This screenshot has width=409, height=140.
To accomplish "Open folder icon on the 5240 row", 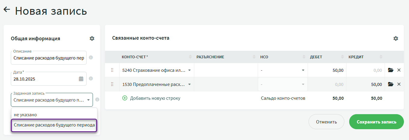I will point(391,70).
